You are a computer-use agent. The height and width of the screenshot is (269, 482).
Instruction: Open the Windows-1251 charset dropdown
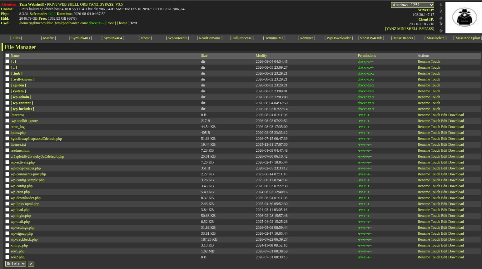(412, 5)
